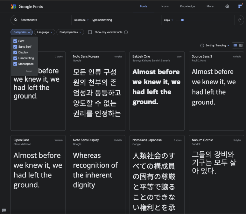The height and width of the screenshot is (214, 246).
Task: Click Nanum Gothic Korean preview text
Action: [214, 163]
